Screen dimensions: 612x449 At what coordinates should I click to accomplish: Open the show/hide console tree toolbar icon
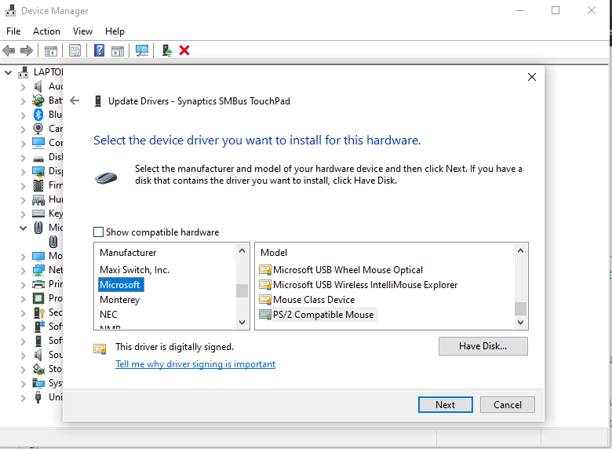(x=51, y=51)
